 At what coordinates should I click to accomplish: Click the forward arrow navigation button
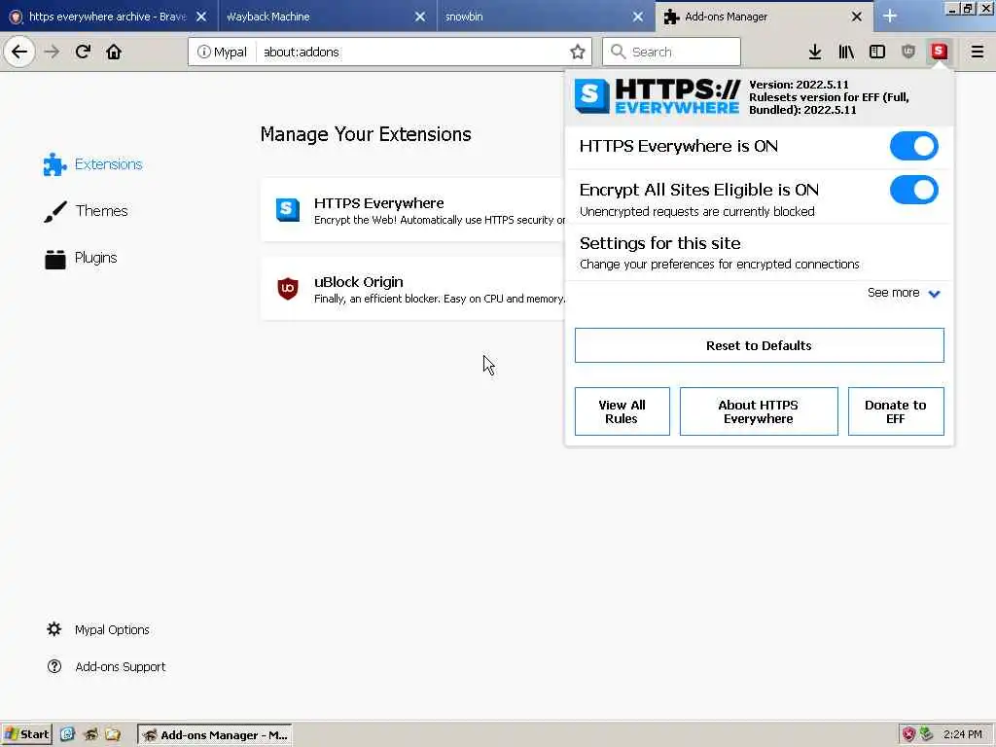coord(53,52)
